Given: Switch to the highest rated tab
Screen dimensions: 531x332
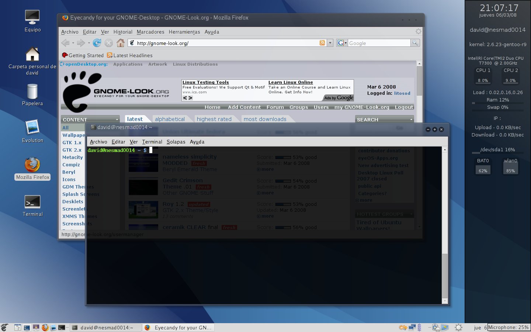Looking at the screenshot, I should pos(214,119).
